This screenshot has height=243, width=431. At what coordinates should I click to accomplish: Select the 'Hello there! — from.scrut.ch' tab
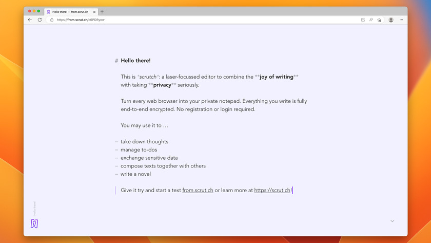tap(71, 12)
